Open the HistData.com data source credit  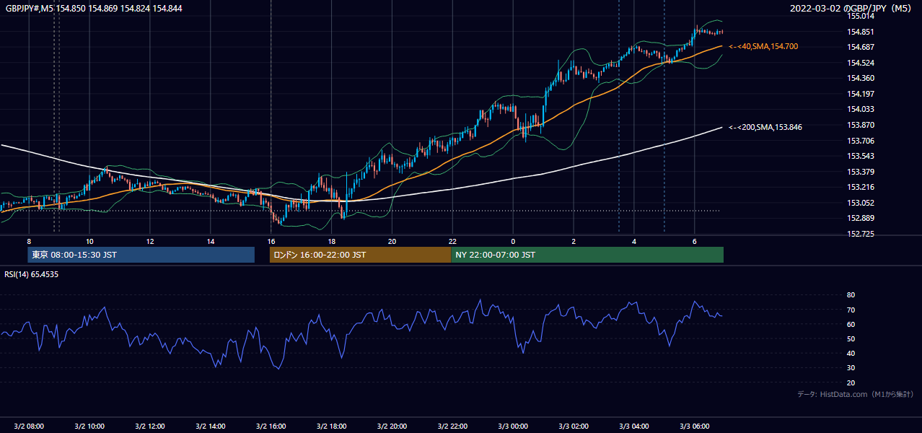coord(856,394)
